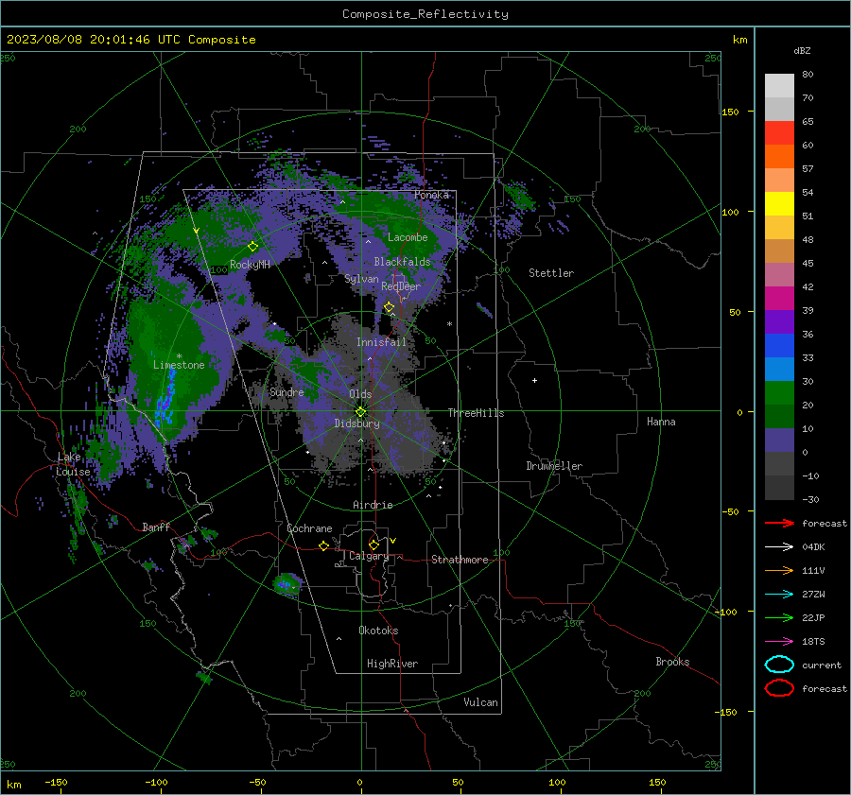Click the white plus marker west of Hanna
This screenshot has height=795, width=851.
pos(534,380)
